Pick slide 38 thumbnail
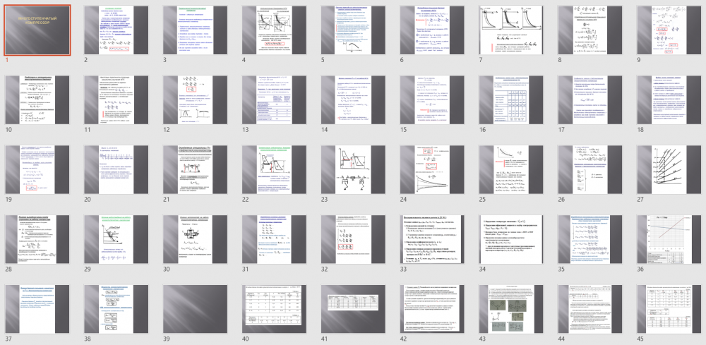 click(x=116, y=309)
